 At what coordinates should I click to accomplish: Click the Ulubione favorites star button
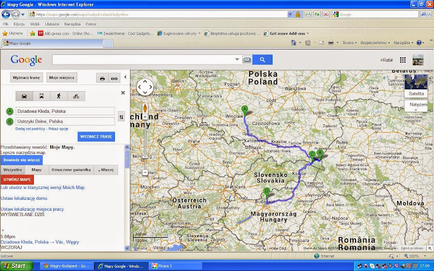[x=13, y=33]
